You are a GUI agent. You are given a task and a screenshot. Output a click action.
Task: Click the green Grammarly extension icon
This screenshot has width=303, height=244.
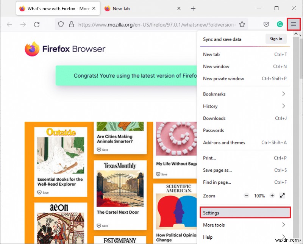pos(280,24)
